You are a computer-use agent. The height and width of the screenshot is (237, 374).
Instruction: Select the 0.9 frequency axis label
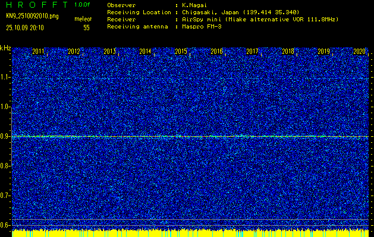[5, 136]
